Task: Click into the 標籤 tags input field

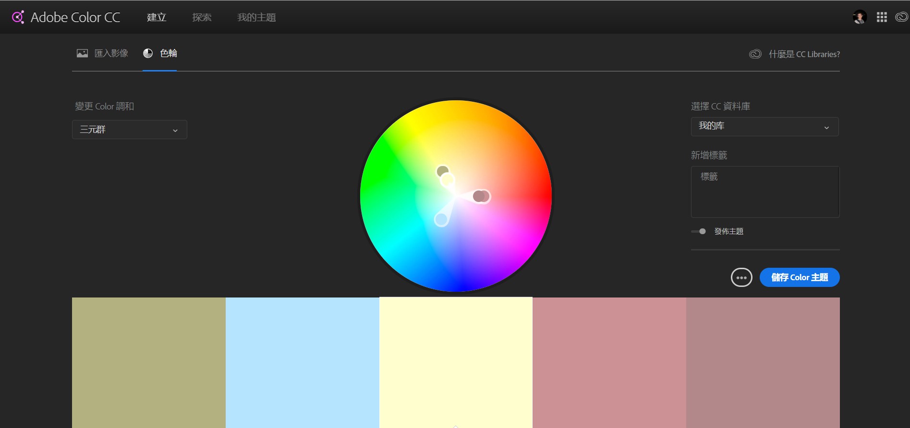Action: (x=765, y=192)
